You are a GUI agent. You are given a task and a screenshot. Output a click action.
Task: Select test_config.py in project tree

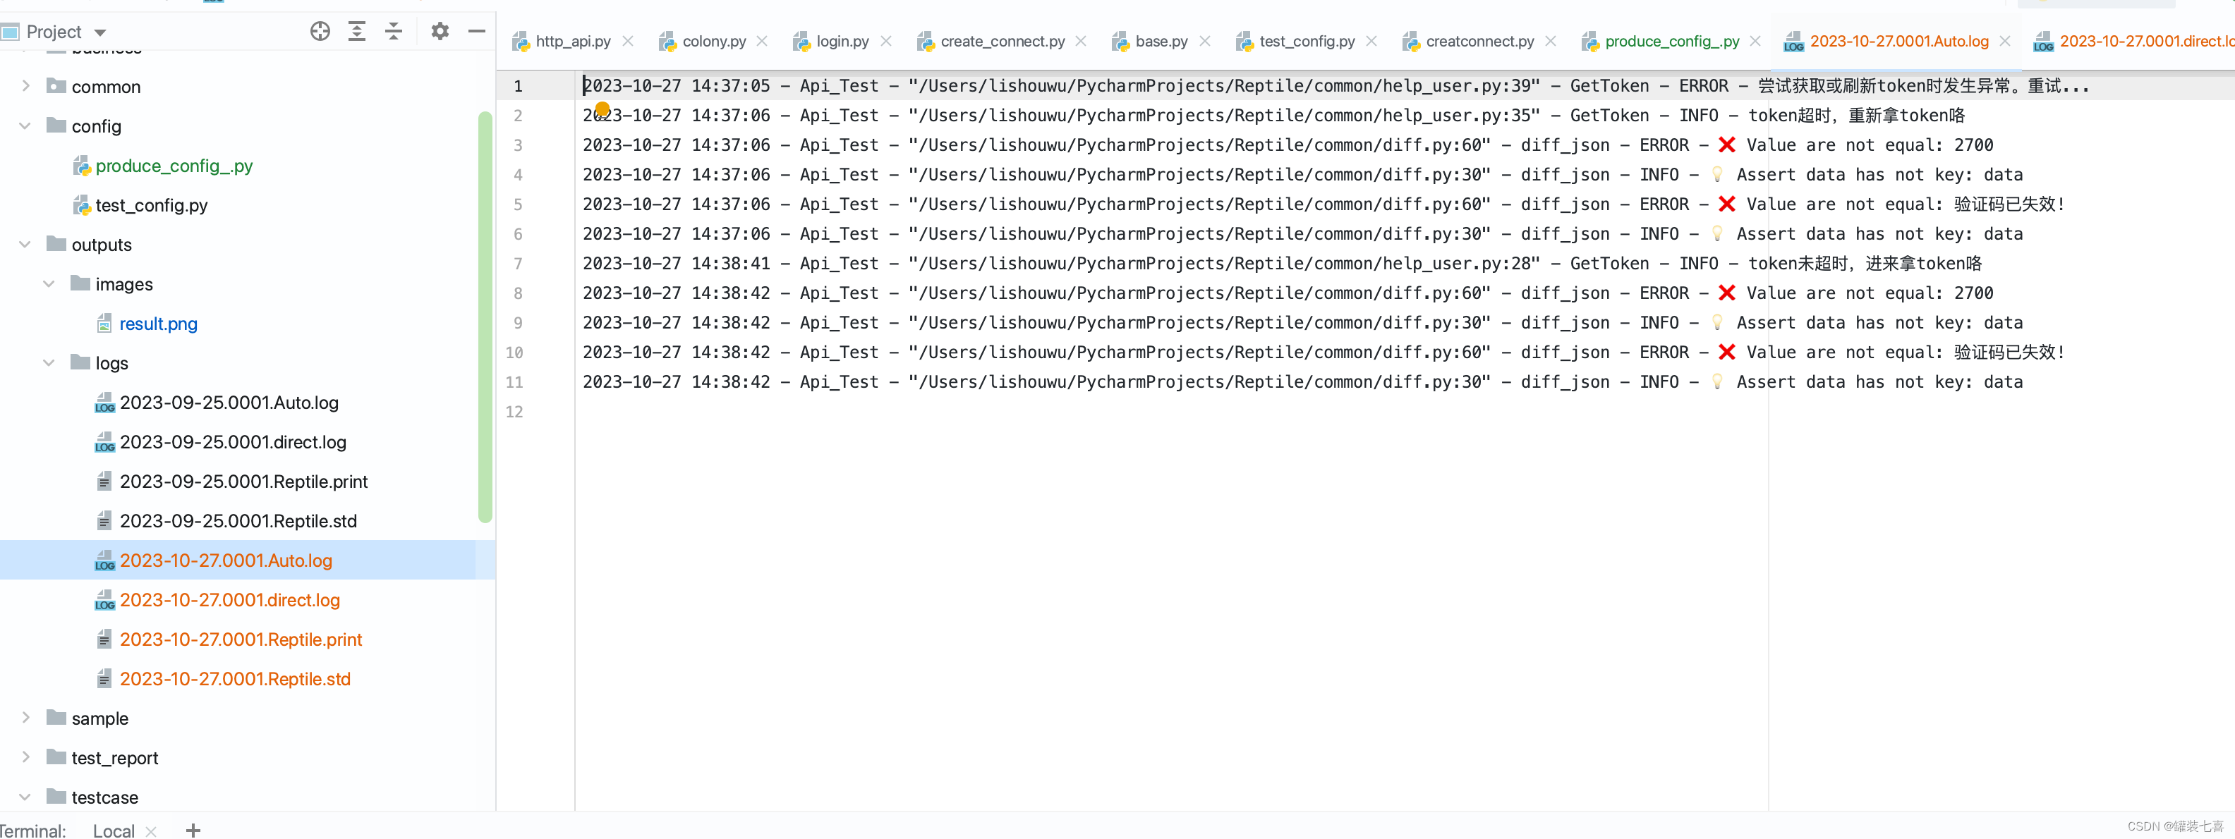coord(152,204)
